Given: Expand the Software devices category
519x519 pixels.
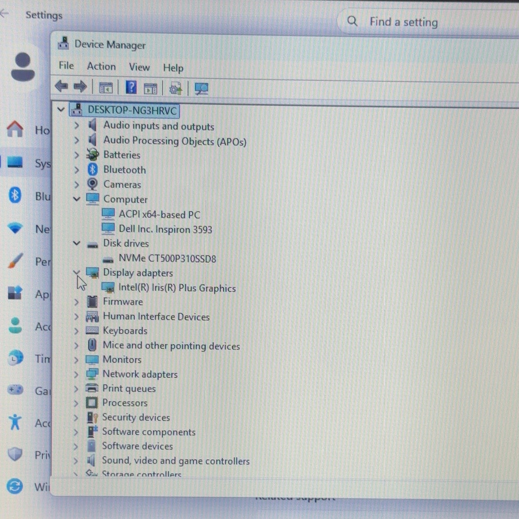Looking at the screenshot, I should [76, 446].
